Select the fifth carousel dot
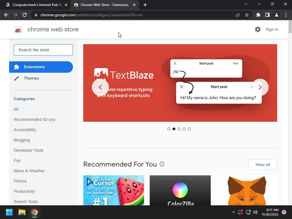This screenshot has width=292, height=219. point(189,129)
